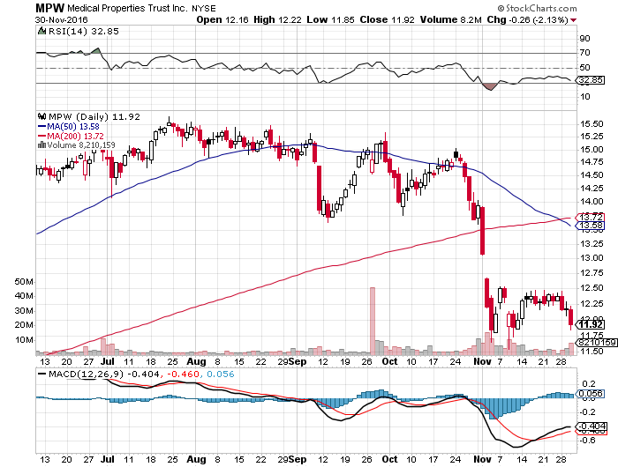
Task: Click the StockCharts.com copyright text
Action: [x=537, y=8]
